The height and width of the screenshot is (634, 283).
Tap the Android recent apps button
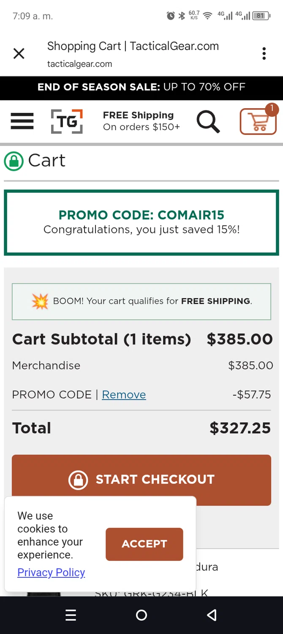(x=71, y=615)
